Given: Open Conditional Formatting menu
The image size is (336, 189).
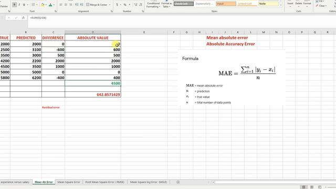Looking at the screenshot, I should point(153,4).
